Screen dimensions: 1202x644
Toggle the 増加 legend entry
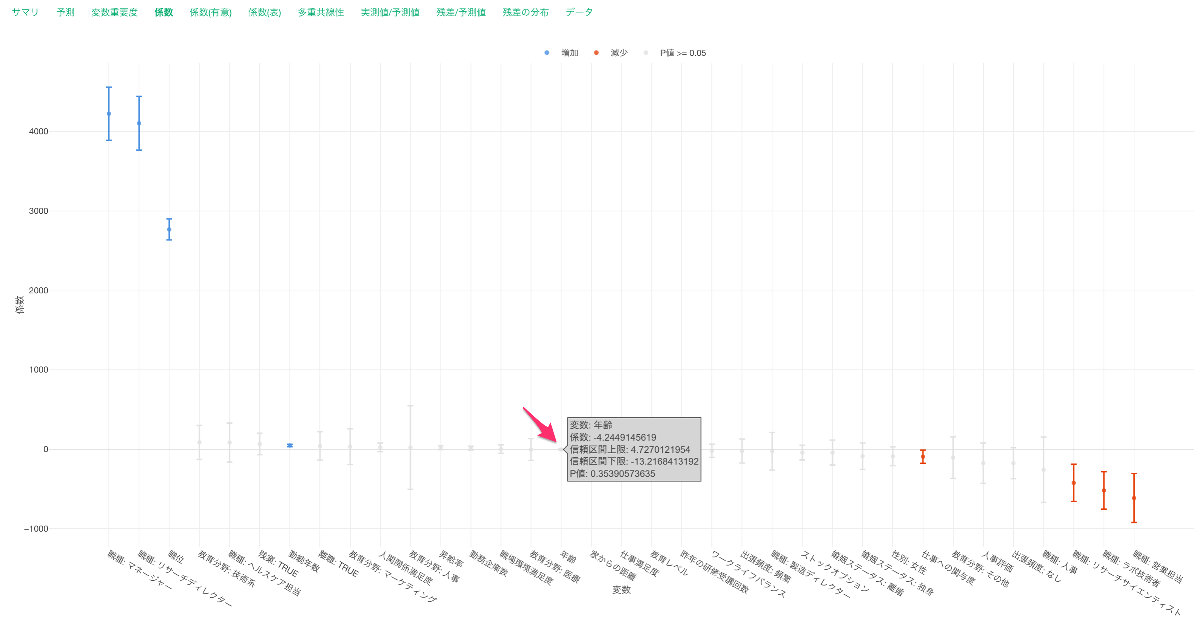pyautogui.click(x=569, y=53)
